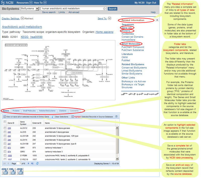Go to previous page of genes

click(x=8, y=163)
